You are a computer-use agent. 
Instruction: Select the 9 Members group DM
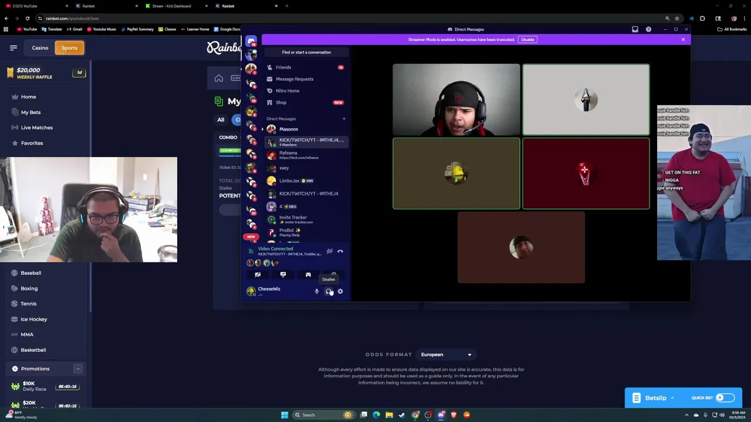[x=305, y=142]
